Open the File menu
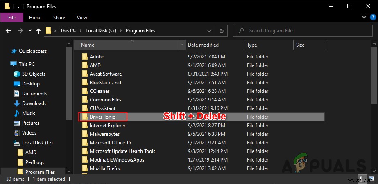Viewport: 378px width, 184px height. [12, 18]
